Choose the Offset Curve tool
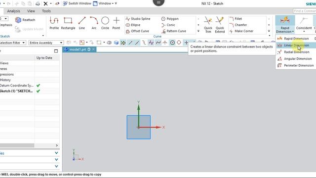The height and width of the screenshot is (178, 316). pyautogui.click(x=137, y=31)
